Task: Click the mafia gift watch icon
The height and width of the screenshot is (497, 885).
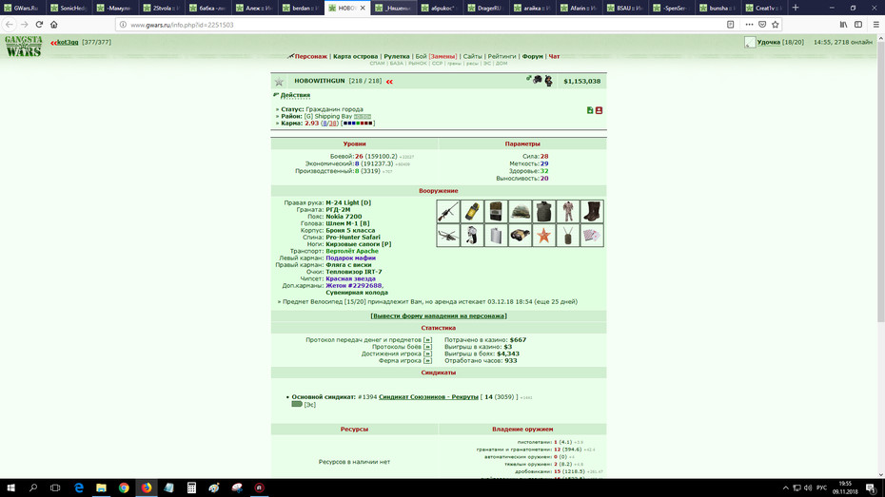Action: pyautogui.click(x=472, y=236)
